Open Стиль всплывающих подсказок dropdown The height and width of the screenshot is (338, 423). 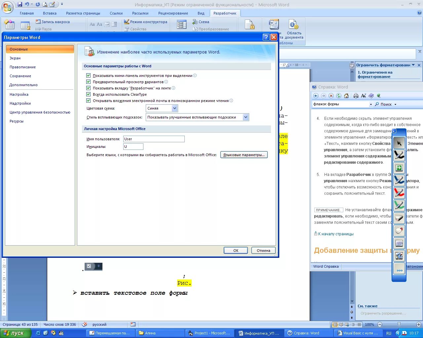pos(246,117)
